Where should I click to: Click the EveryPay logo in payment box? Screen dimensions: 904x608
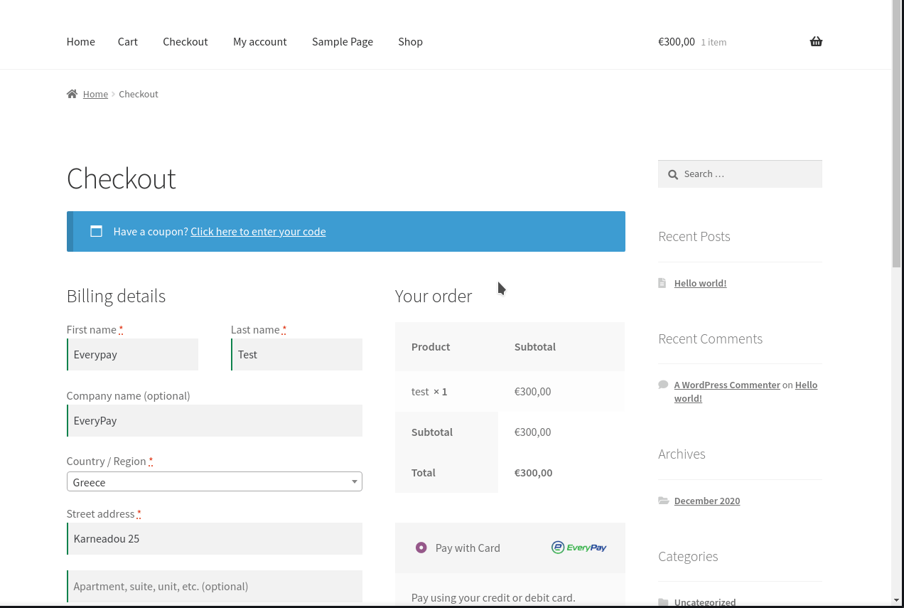[x=579, y=548]
